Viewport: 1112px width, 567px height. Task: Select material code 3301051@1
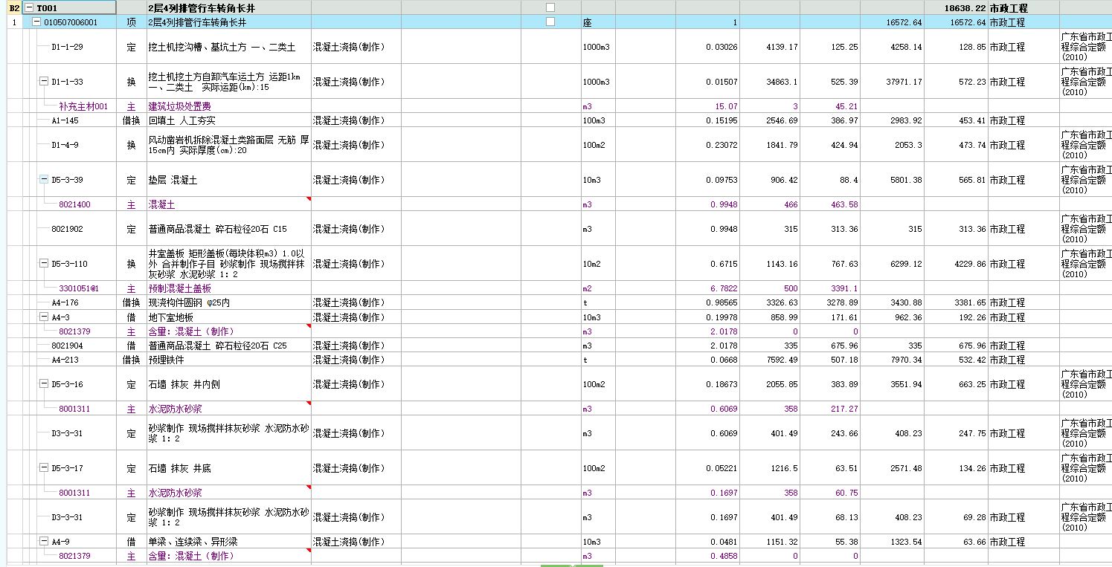click(x=78, y=288)
